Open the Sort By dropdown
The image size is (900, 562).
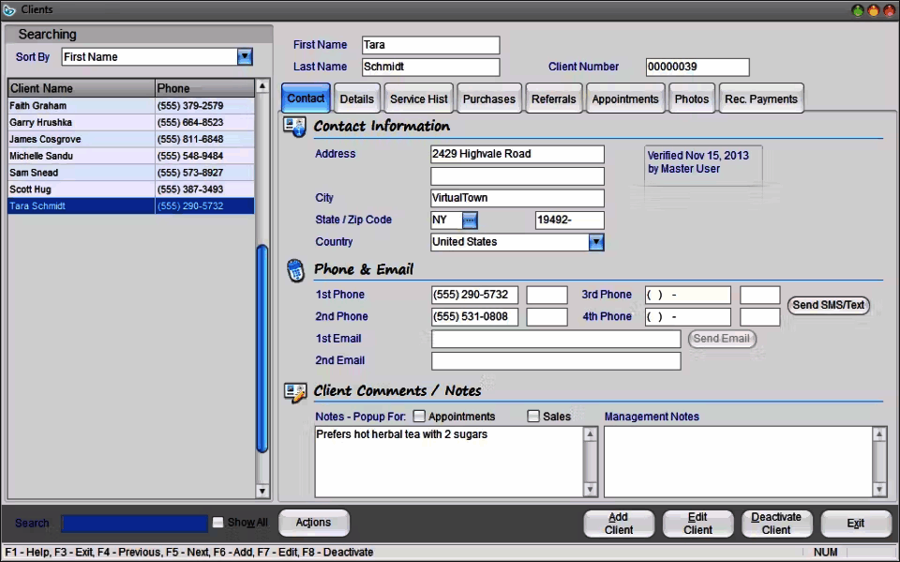tap(245, 57)
